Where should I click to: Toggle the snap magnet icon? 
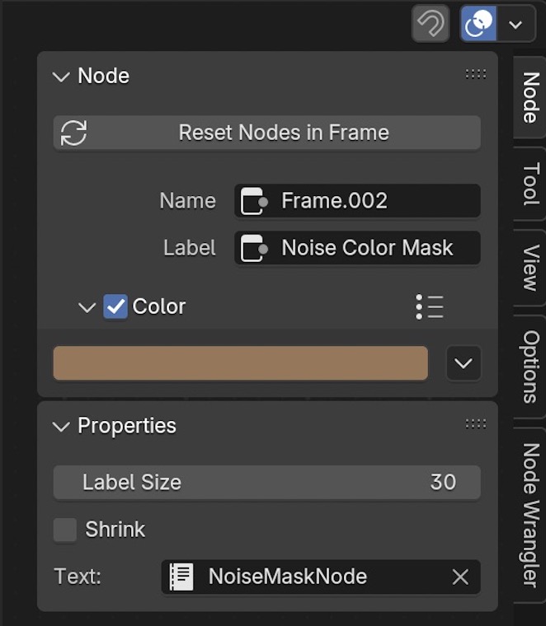coord(431,23)
